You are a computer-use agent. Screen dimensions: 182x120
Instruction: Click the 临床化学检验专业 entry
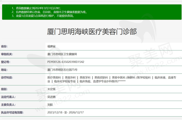click(x=65, y=81)
